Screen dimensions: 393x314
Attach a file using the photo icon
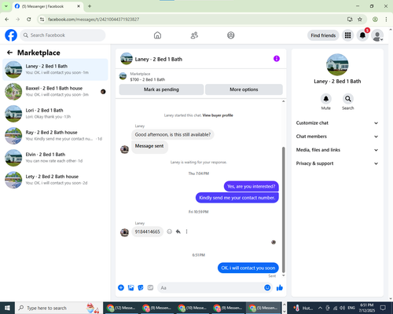(x=130, y=288)
